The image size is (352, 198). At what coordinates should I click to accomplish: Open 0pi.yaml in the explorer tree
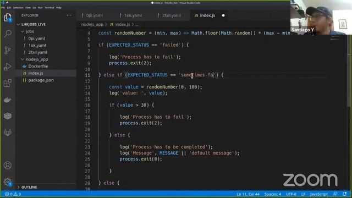point(36,38)
